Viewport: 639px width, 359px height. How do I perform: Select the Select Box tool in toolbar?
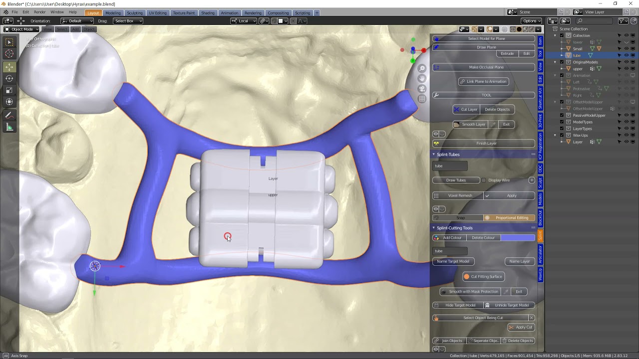click(x=9, y=42)
